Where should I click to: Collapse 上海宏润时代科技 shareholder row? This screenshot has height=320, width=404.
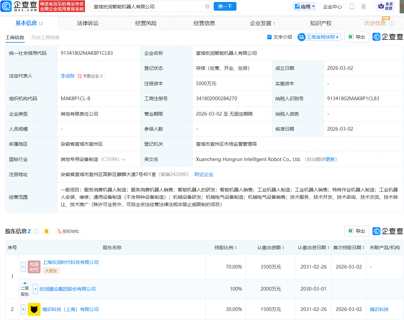coord(23,267)
